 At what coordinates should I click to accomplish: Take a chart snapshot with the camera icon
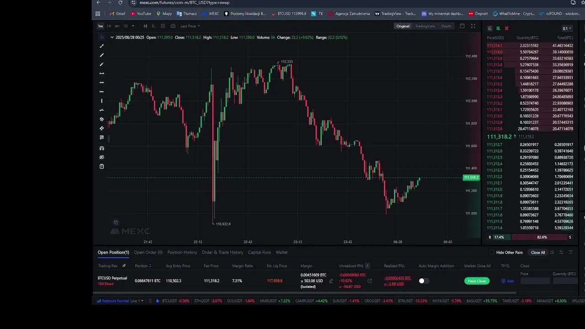click(173, 26)
